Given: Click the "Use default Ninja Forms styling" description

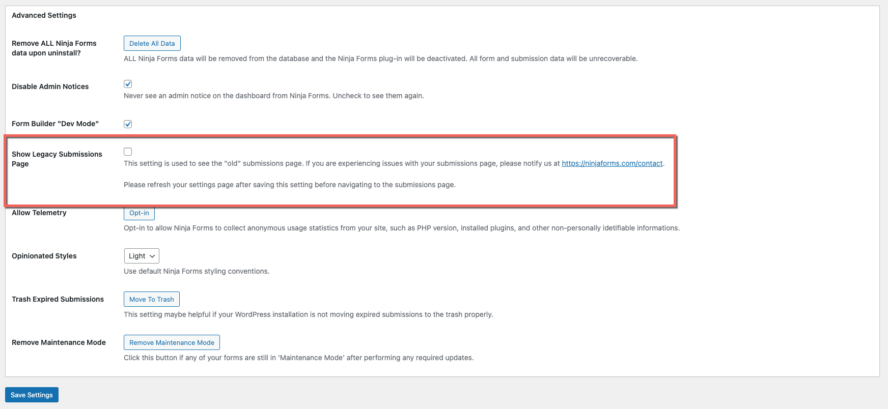Looking at the screenshot, I should pyautogui.click(x=197, y=271).
